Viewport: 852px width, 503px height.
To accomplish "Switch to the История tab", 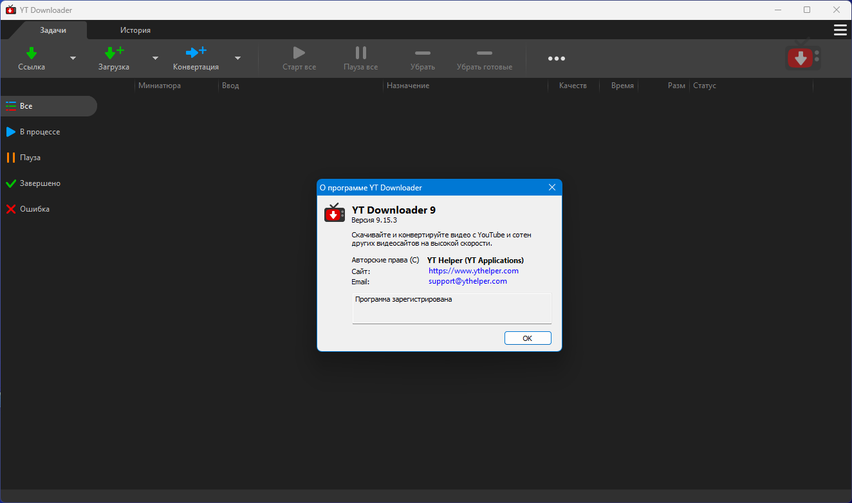I will (x=135, y=30).
